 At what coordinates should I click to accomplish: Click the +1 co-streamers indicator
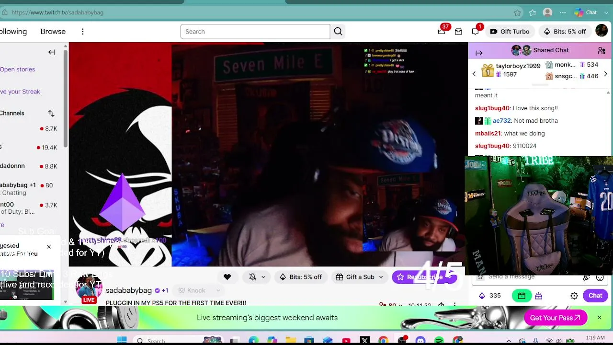(x=165, y=290)
